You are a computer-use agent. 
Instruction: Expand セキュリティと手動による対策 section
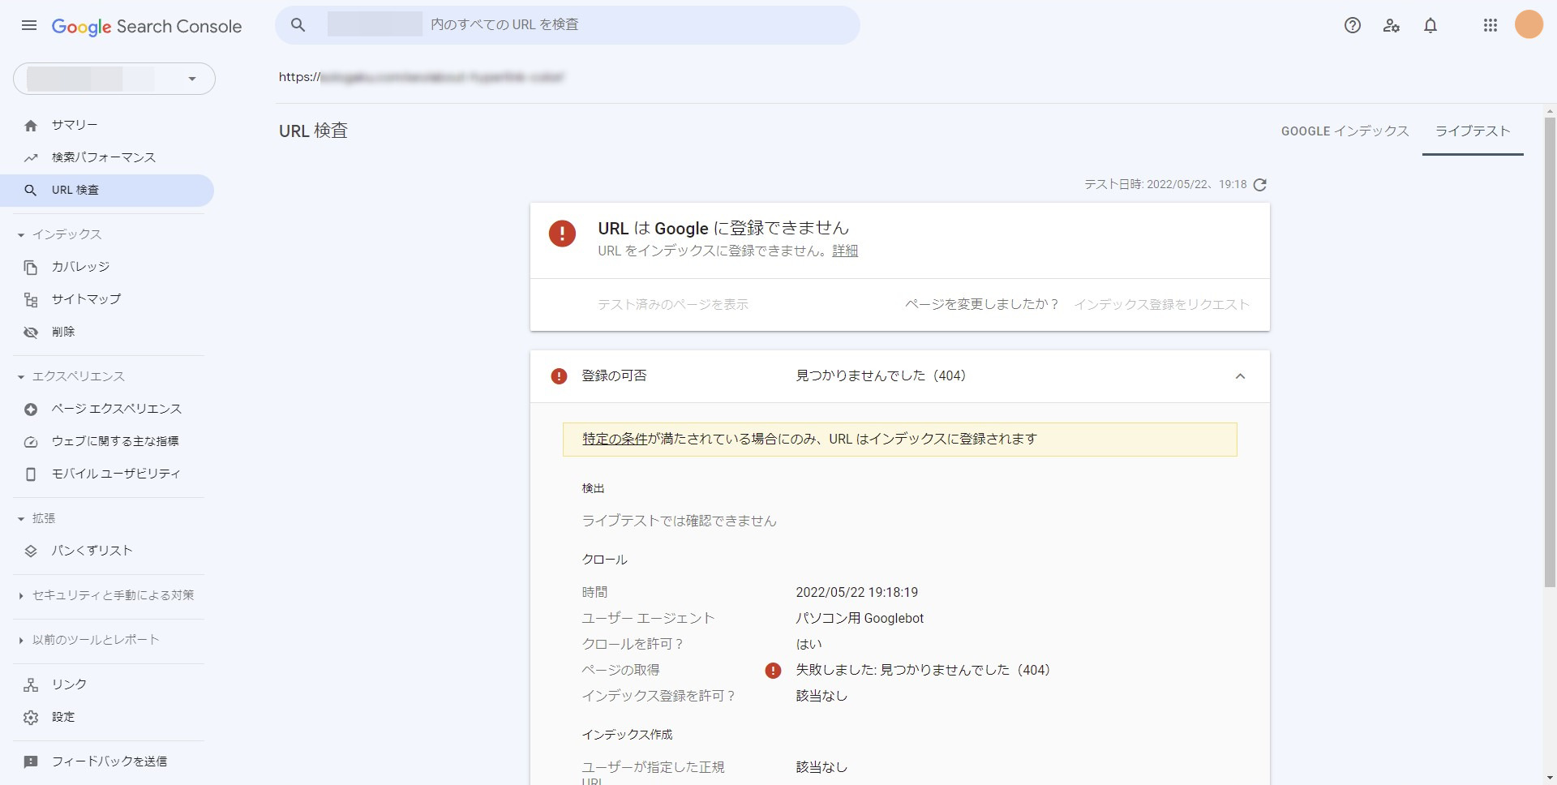click(x=113, y=595)
